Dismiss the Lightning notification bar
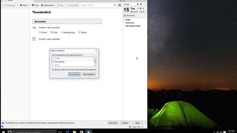Viewport: 237px width, 133px height. tap(146, 123)
